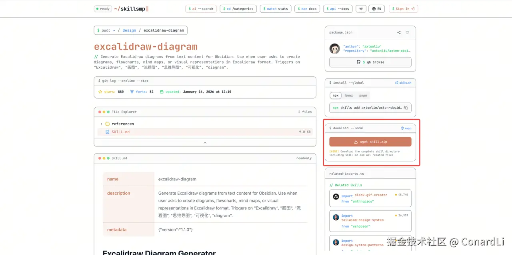Copy the npx skills add command
The width and height of the screenshot is (512, 255).
406,108
